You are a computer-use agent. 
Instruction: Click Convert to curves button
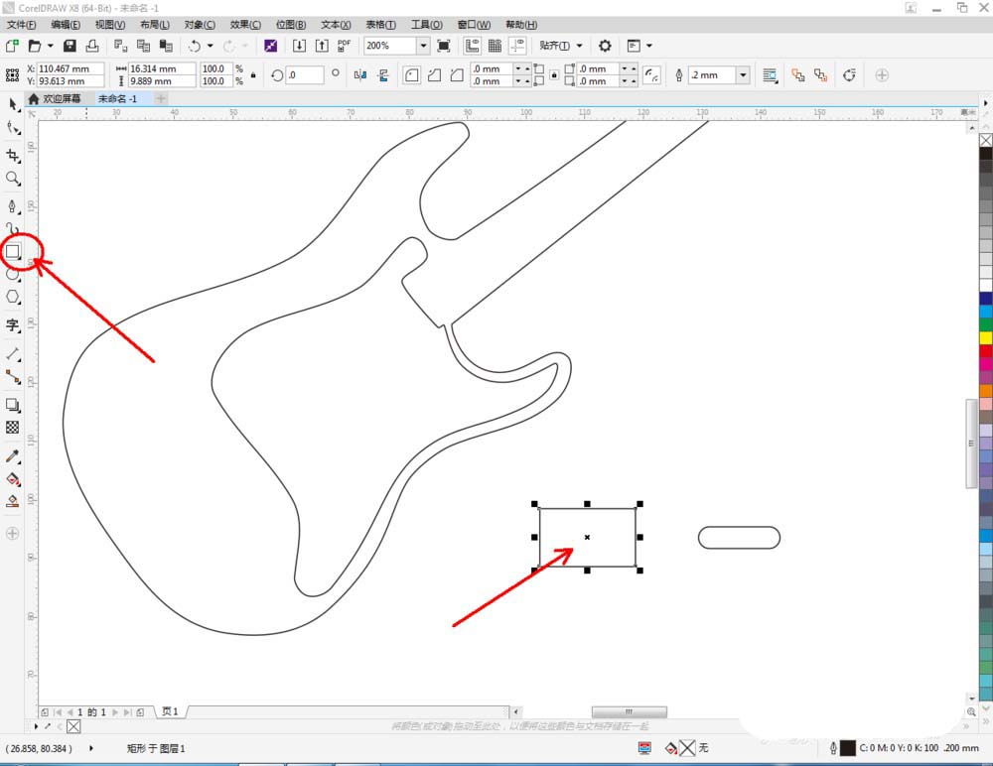(849, 75)
